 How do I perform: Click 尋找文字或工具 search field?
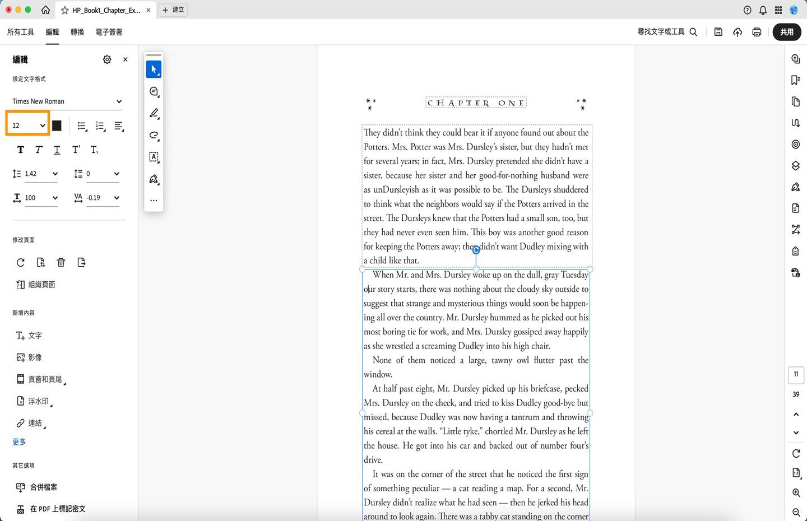coord(667,32)
